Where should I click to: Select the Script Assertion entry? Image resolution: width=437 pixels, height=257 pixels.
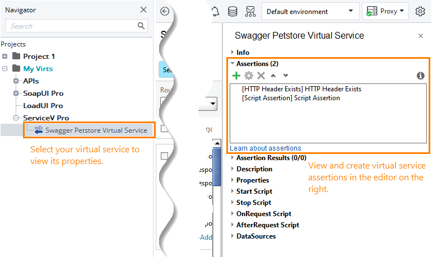(x=291, y=98)
